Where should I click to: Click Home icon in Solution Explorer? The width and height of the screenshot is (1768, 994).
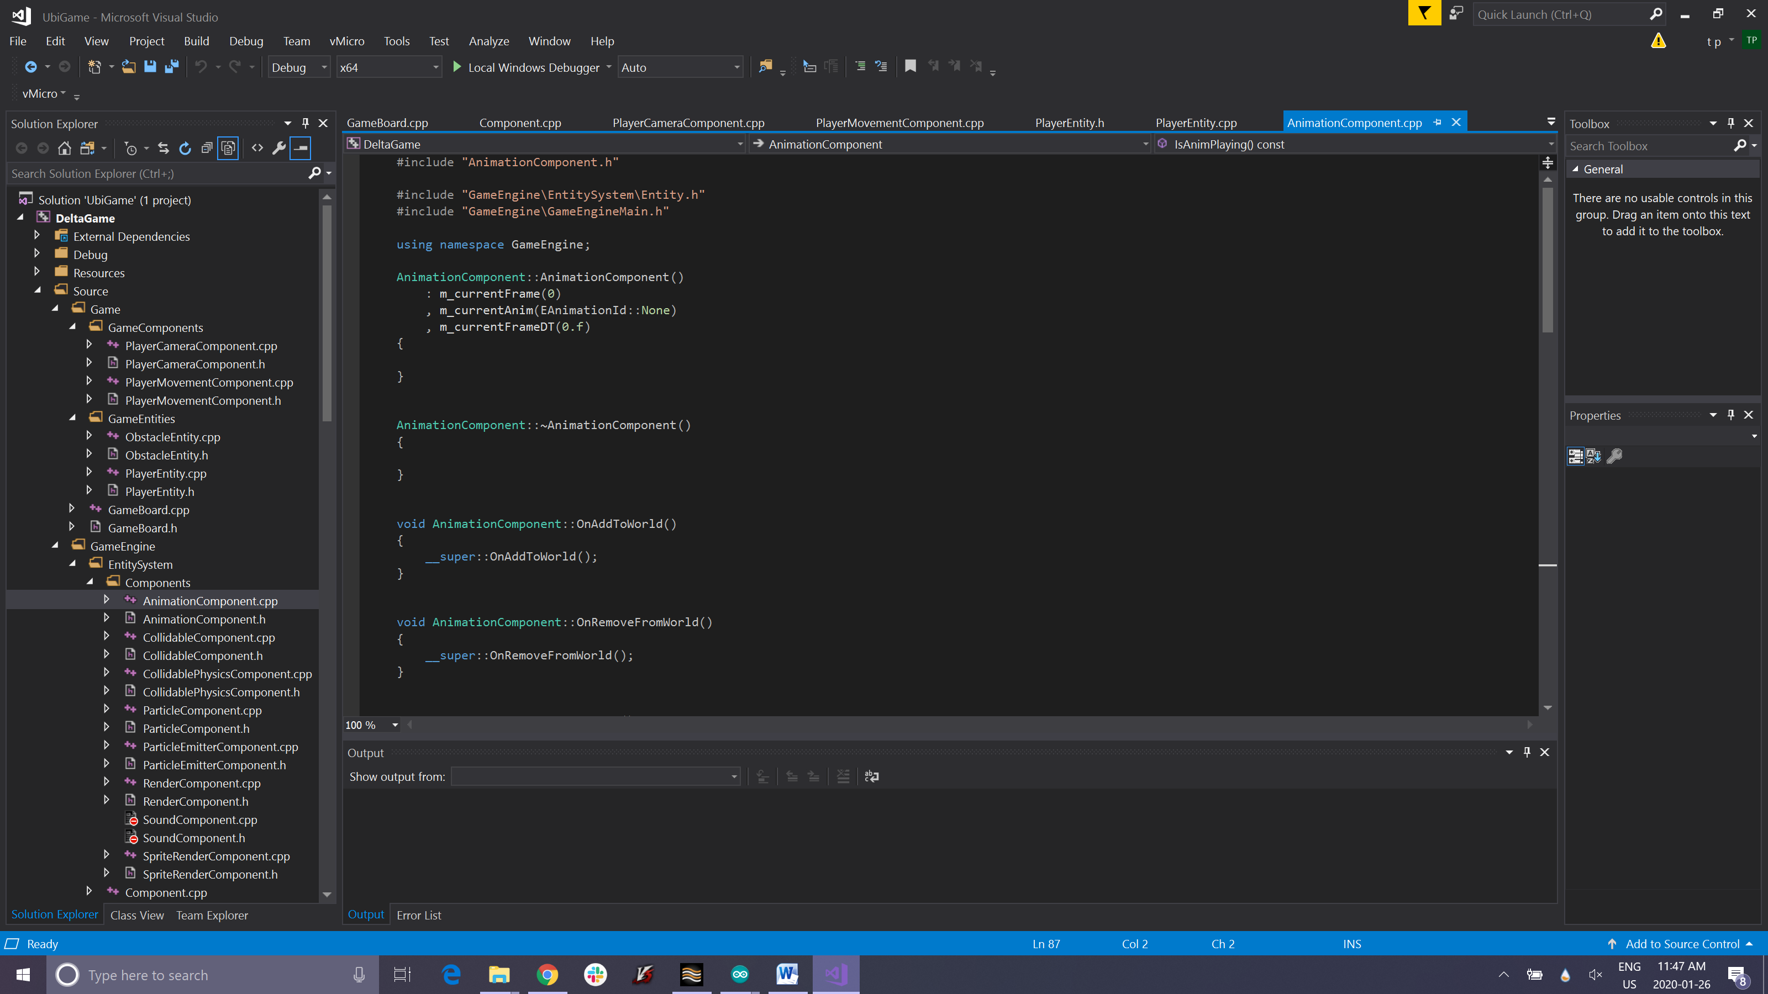point(65,148)
